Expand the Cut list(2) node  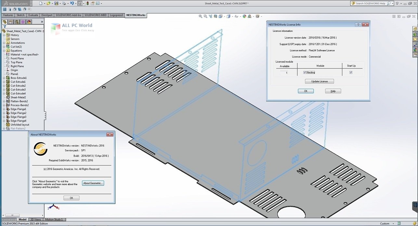(x=4, y=47)
